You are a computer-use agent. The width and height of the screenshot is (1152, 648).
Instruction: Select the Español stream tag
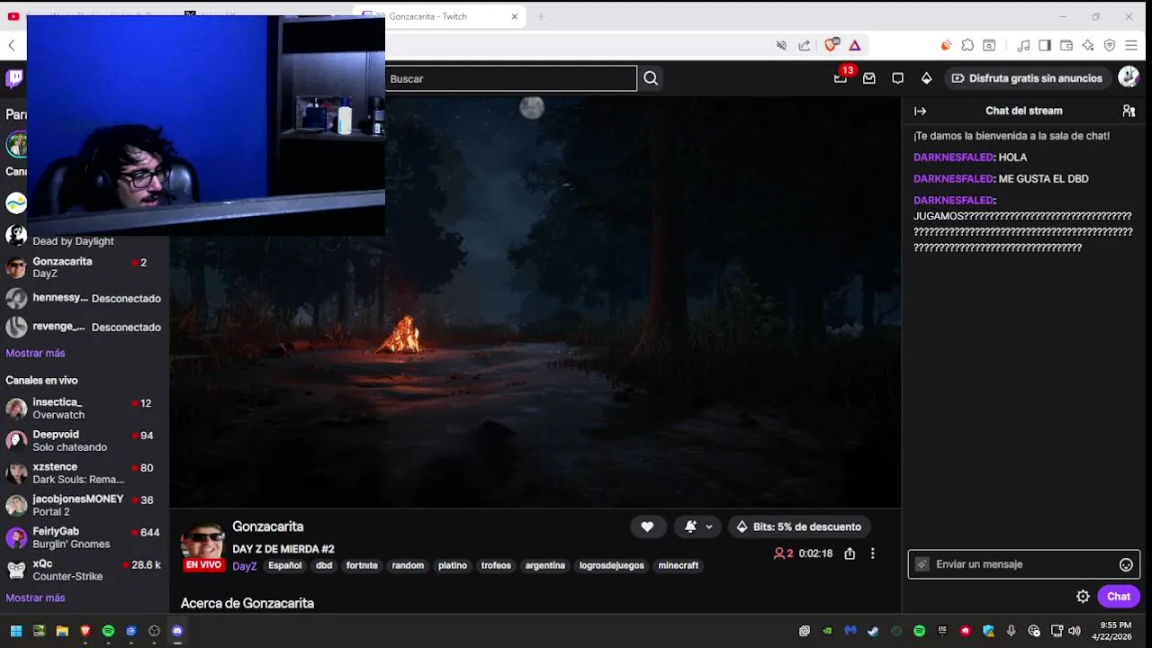[x=284, y=565]
